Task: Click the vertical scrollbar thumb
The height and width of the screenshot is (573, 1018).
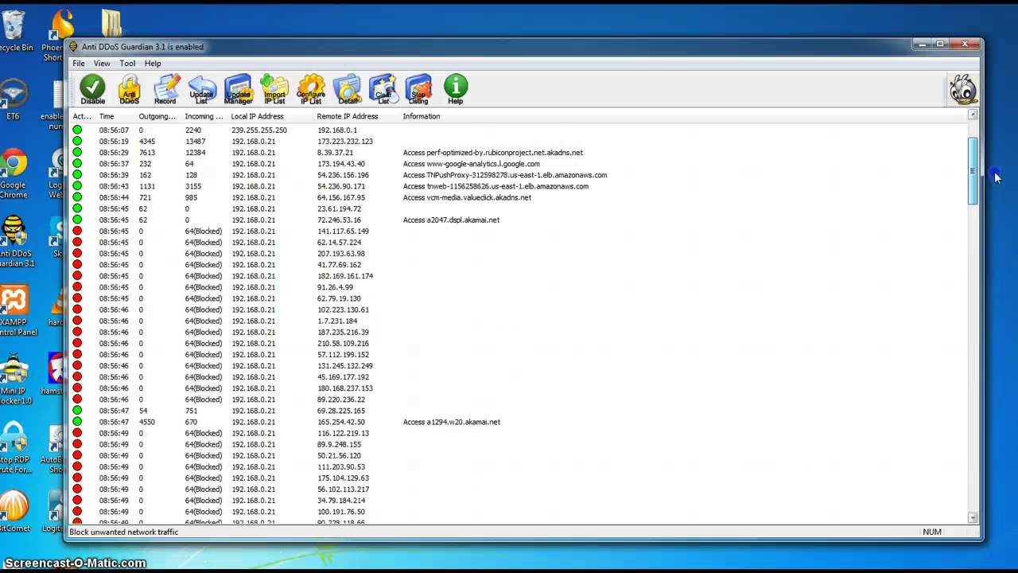Action: click(x=973, y=170)
